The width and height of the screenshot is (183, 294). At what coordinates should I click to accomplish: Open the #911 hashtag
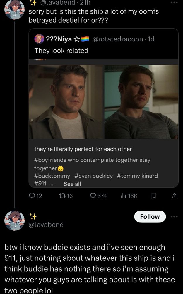click(x=40, y=184)
